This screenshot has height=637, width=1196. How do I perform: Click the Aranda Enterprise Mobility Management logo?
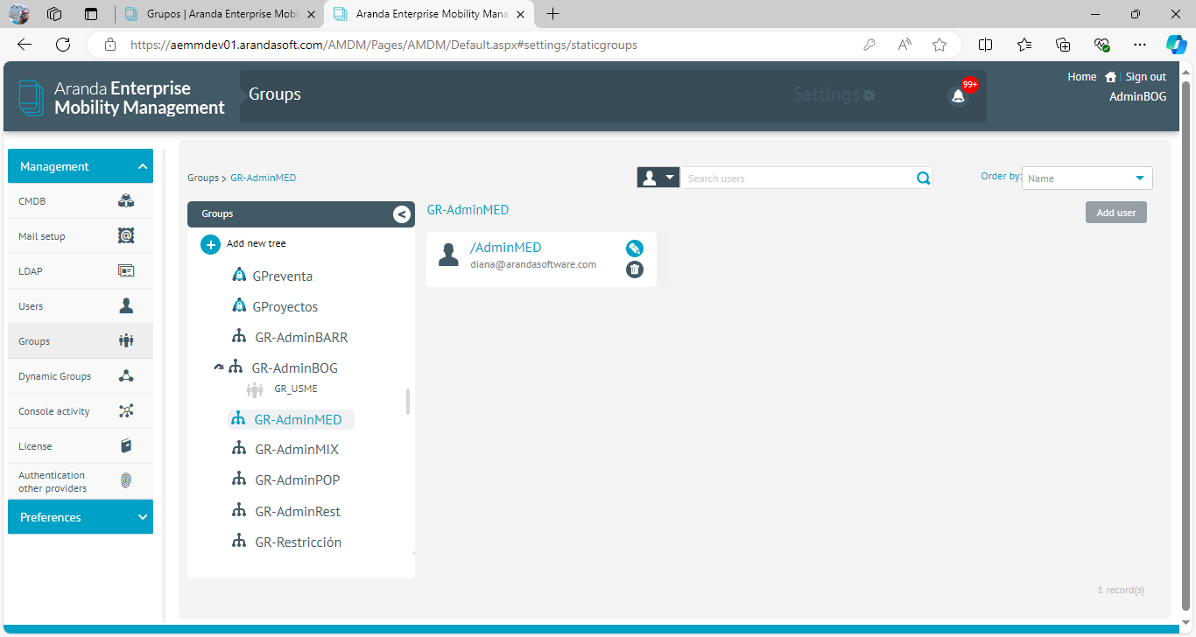[x=122, y=98]
